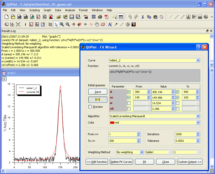215x174 pixels.
Task: Open the Analysis menu
Action: click(x=70, y=10)
